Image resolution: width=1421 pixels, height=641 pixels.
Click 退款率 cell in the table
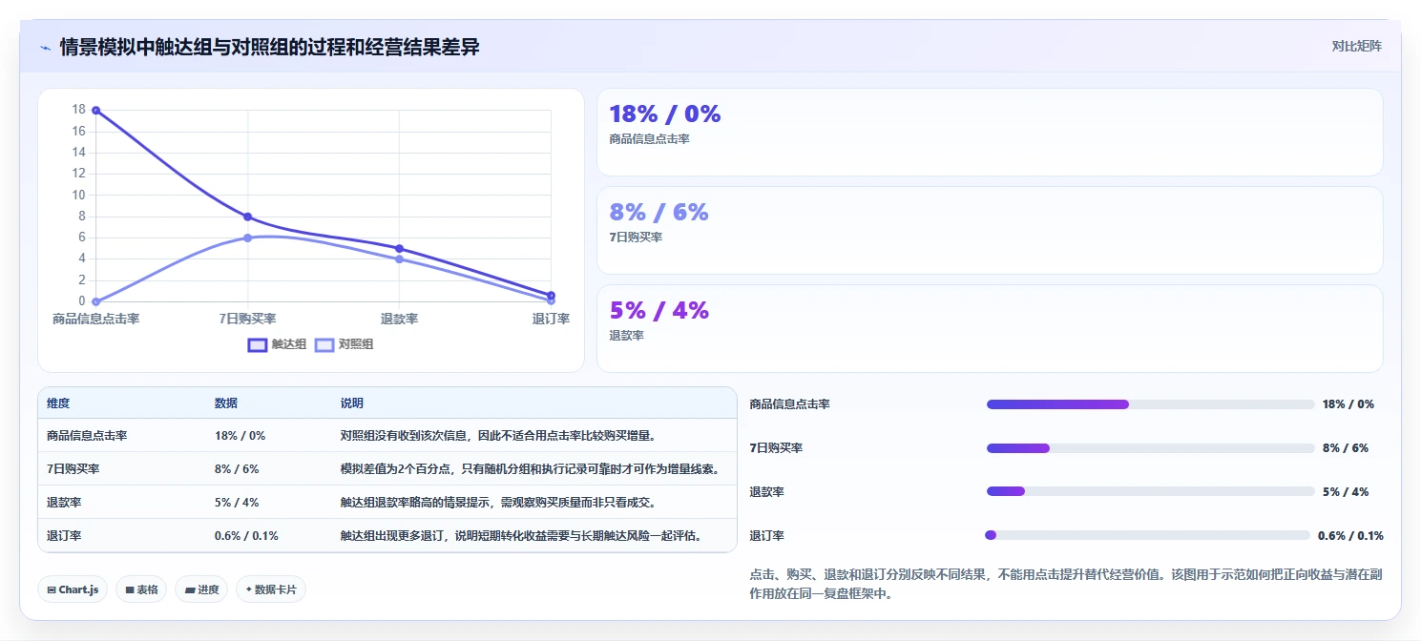[64, 502]
